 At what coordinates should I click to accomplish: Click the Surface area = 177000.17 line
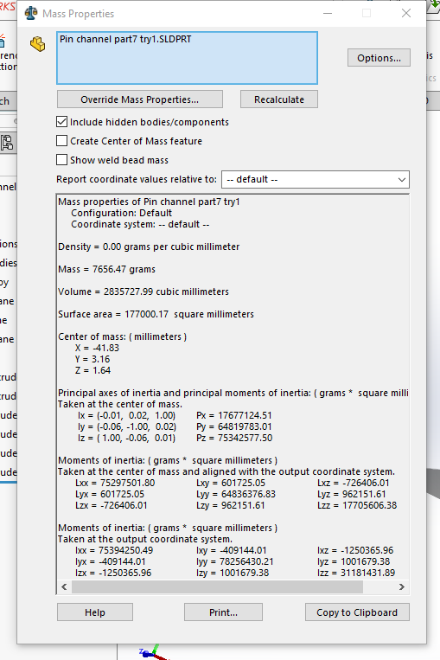click(156, 314)
